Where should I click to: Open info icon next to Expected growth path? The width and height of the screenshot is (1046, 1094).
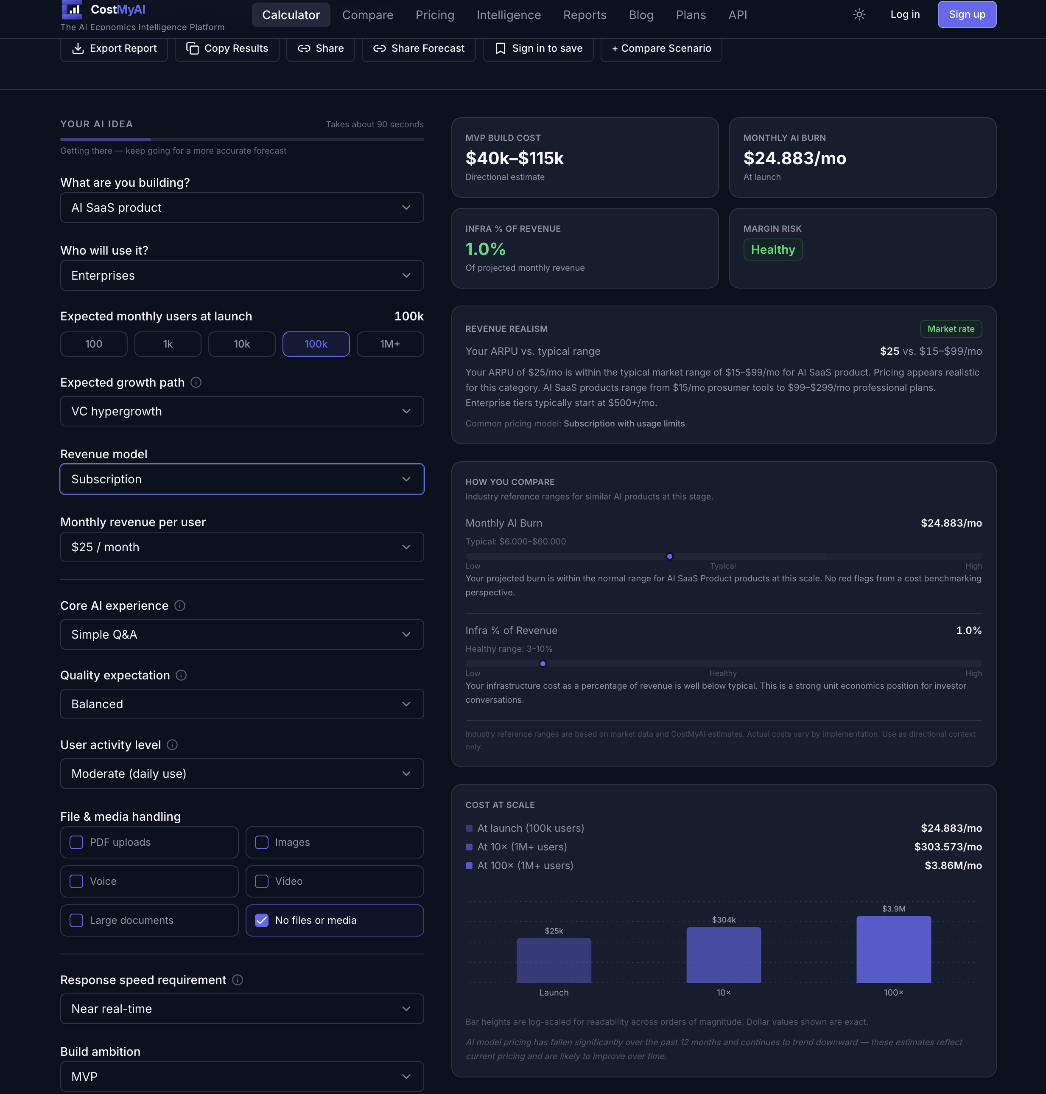click(x=196, y=383)
